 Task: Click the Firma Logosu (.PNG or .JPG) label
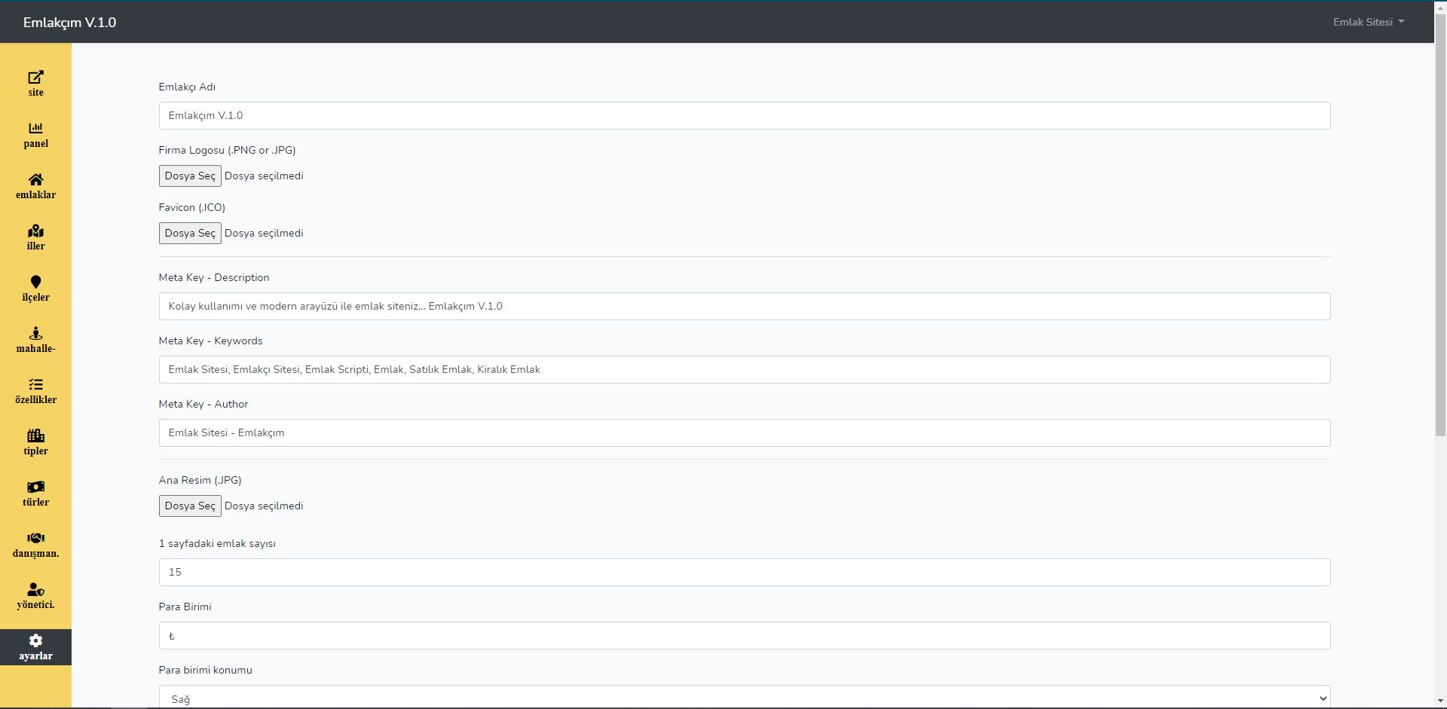tap(227, 150)
